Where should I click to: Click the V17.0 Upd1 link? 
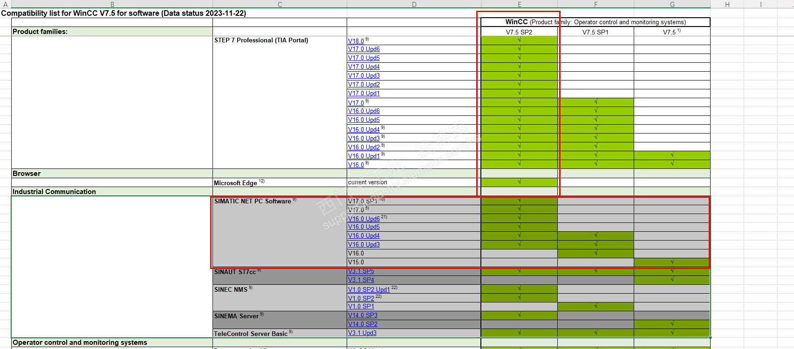(364, 93)
